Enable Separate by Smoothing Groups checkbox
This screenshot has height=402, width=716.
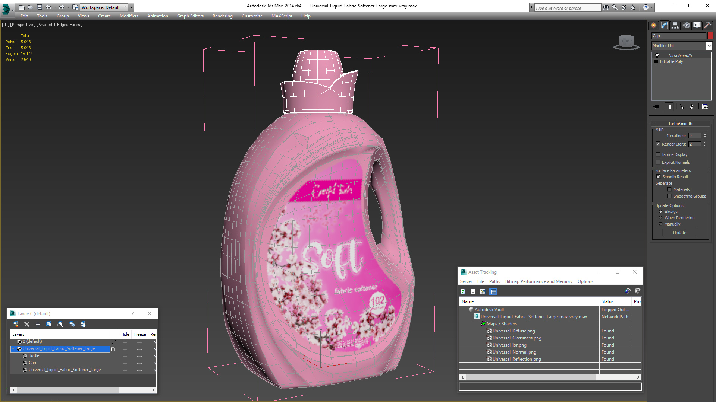point(669,196)
